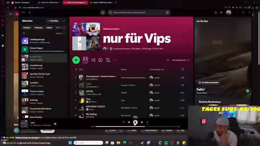Search inside the playlist
Viewport: 260px width, 146px height.
click(168, 60)
